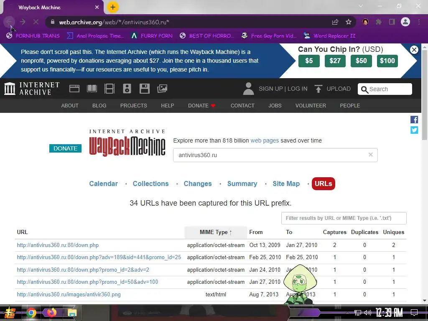Open the PROJECTS menu item
Screen dimensions: 428x321
point(133,106)
